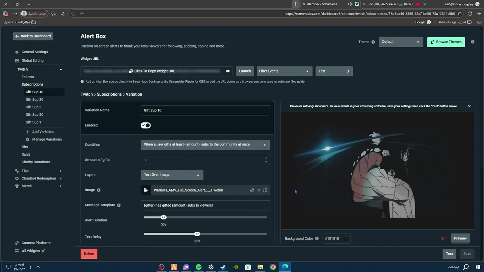Select the Gift Sup 50 variation
The width and height of the screenshot is (484, 272).
coord(34,115)
